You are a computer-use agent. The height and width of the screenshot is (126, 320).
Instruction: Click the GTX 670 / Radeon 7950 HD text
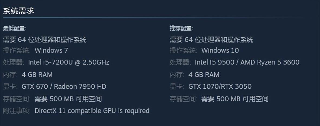(64, 86)
